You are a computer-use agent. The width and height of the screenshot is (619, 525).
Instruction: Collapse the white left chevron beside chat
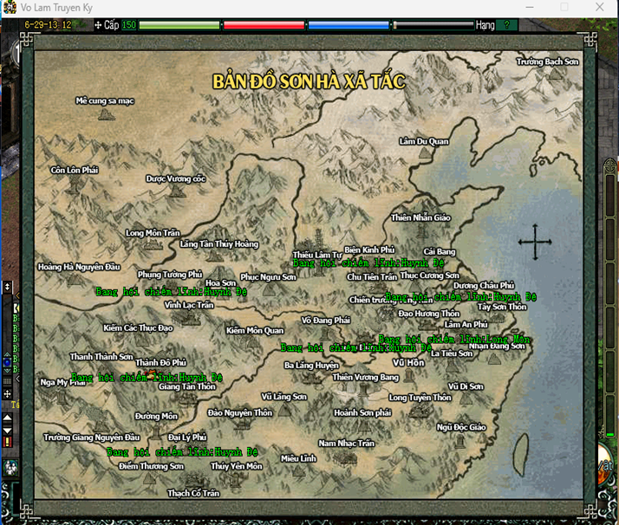point(17,379)
